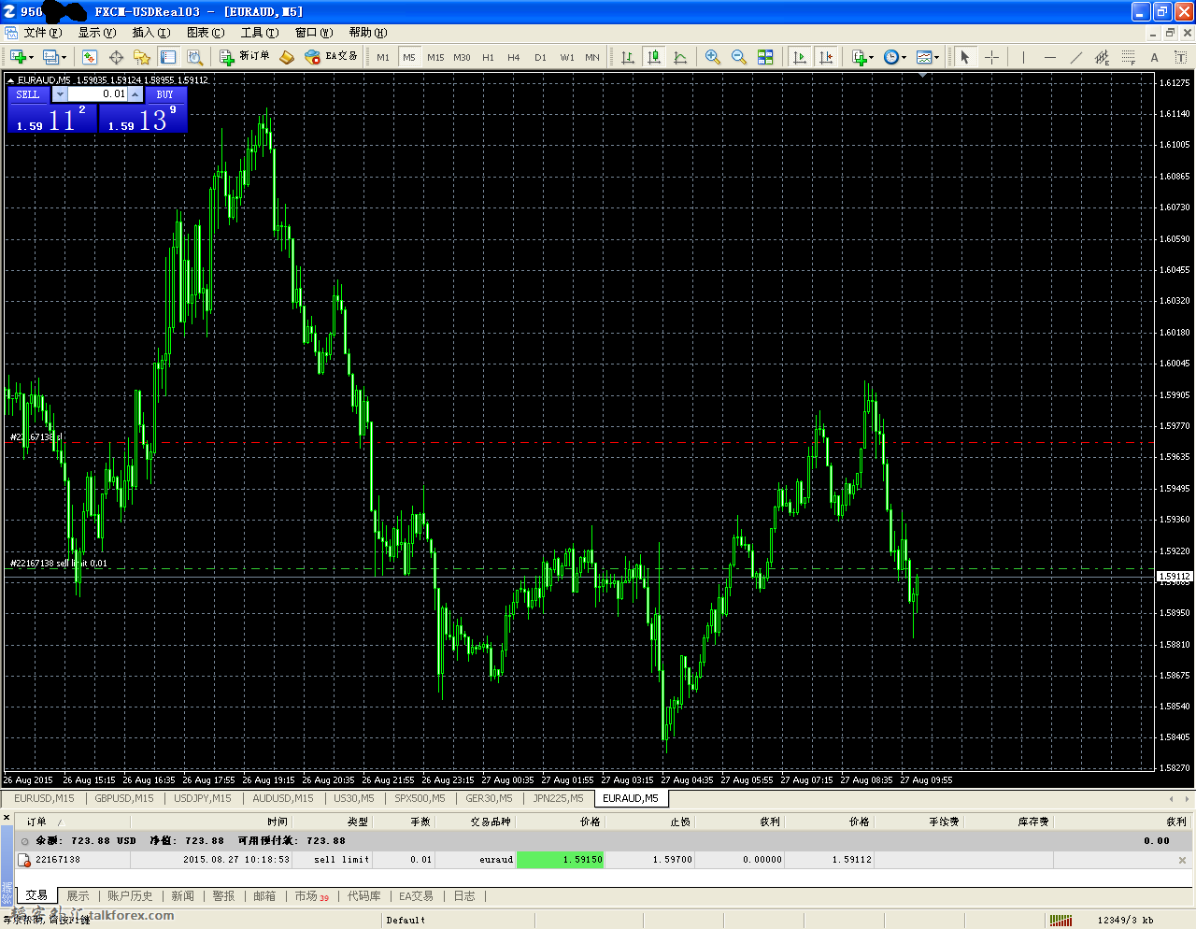Switch to the D1 timeframe
This screenshot has height=929, width=1196.
(x=540, y=57)
